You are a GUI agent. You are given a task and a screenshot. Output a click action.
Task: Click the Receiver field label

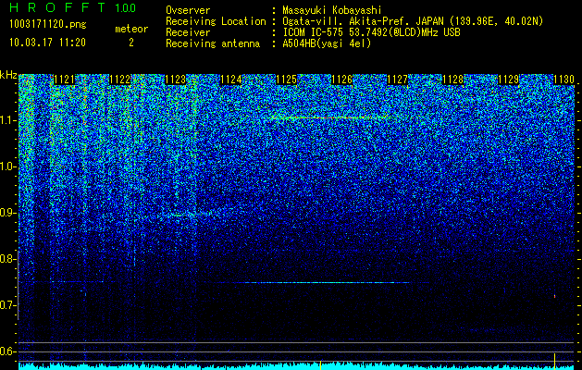188,32
